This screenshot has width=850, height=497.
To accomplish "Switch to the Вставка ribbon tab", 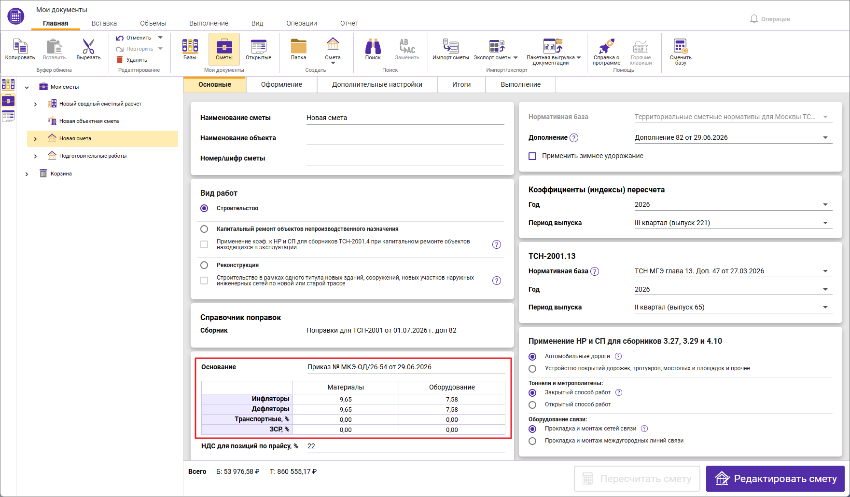I will click(x=104, y=23).
